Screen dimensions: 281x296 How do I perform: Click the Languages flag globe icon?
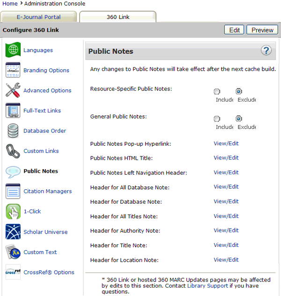13,50
